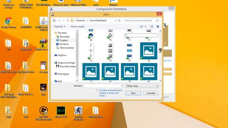228x128 pixels.
Task: Select the copia desktop folder
Action: [9, 112]
